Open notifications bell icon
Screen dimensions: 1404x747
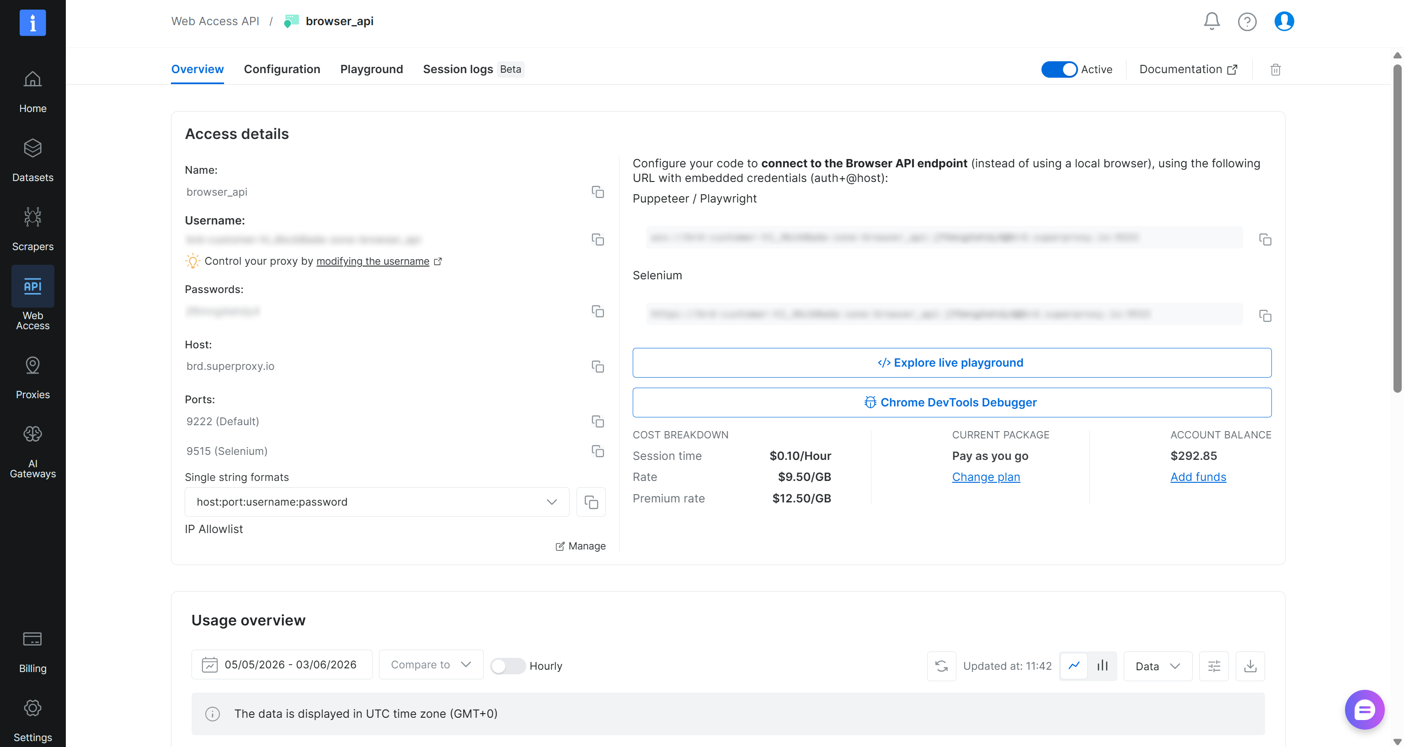pyautogui.click(x=1212, y=21)
